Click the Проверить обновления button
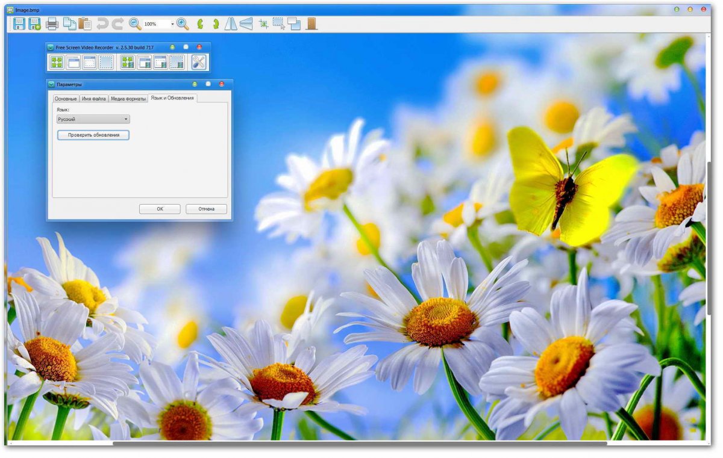The image size is (723, 458). tap(93, 135)
